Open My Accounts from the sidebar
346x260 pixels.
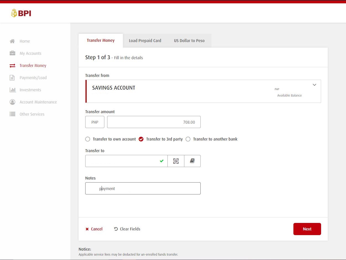[30, 53]
